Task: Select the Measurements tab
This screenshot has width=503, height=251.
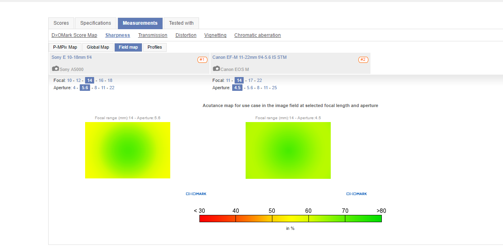Action: click(140, 23)
